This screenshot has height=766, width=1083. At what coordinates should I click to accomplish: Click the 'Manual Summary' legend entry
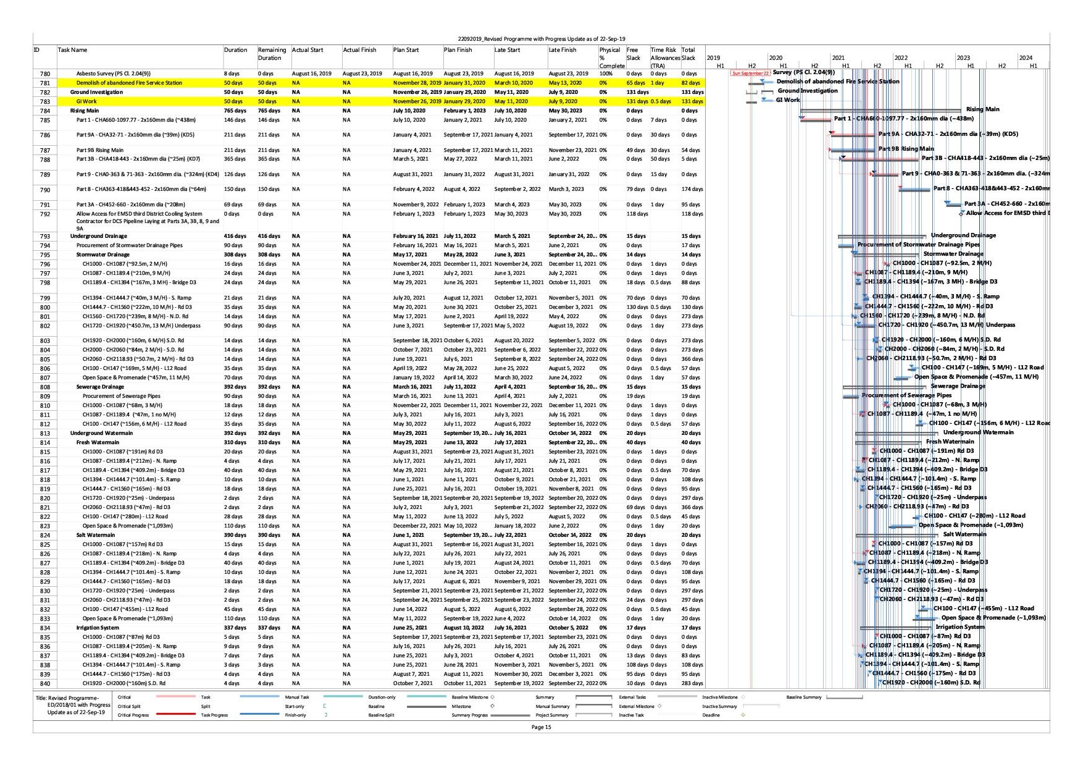[574, 706]
